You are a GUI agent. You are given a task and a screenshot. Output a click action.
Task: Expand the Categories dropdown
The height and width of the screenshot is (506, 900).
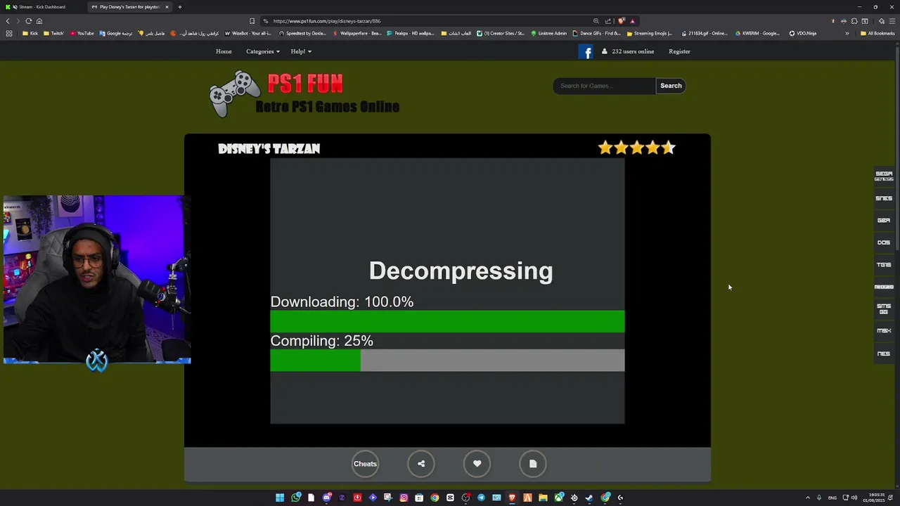[263, 51]
